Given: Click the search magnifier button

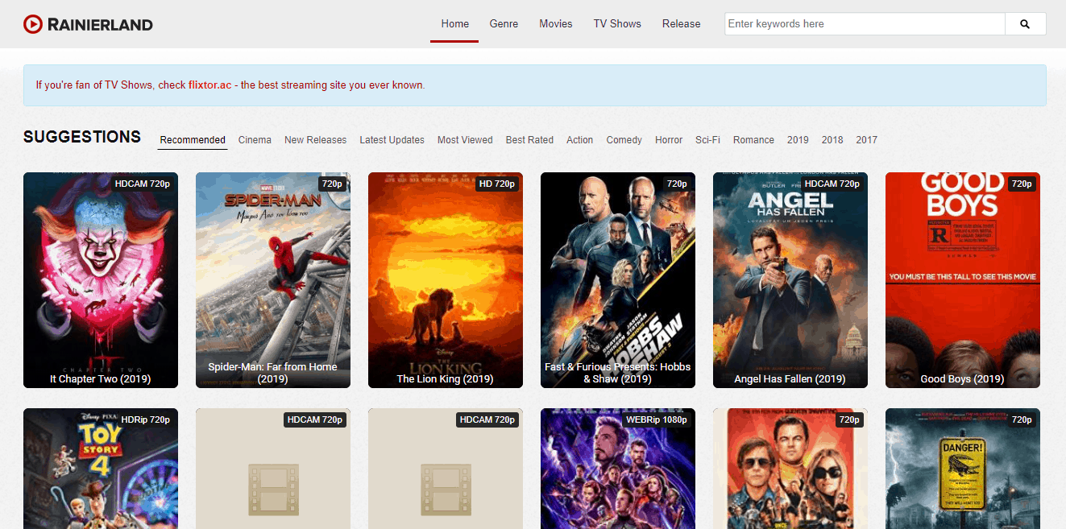Looking at the screenshot, I should 1025,24.
